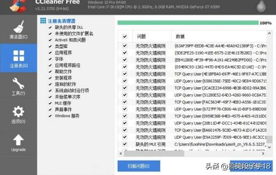276x175 pixels.
Task: Click the vertical scrollbar up arrow
Action: (x=269, y=33)
